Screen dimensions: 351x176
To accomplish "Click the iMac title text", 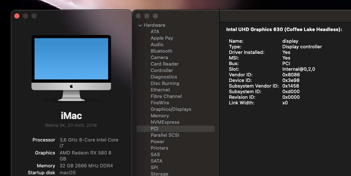I will (71, 116).
